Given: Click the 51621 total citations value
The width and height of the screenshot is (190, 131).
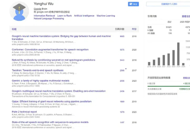Looking at the screenshot, I should click(x=169, y=27).
